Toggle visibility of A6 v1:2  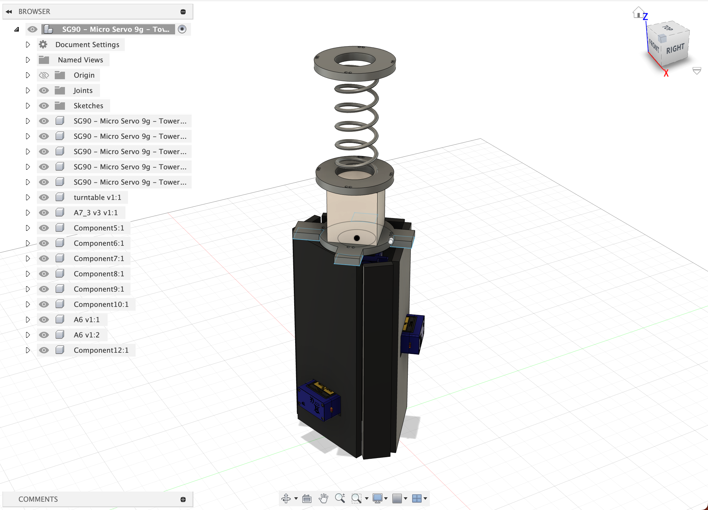tap(44, 335)
